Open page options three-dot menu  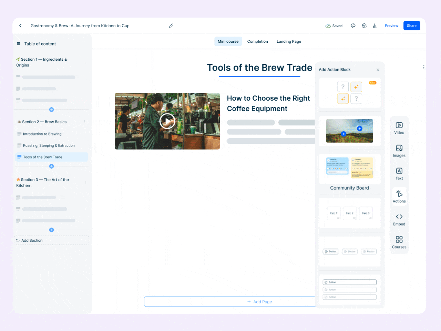423,68
